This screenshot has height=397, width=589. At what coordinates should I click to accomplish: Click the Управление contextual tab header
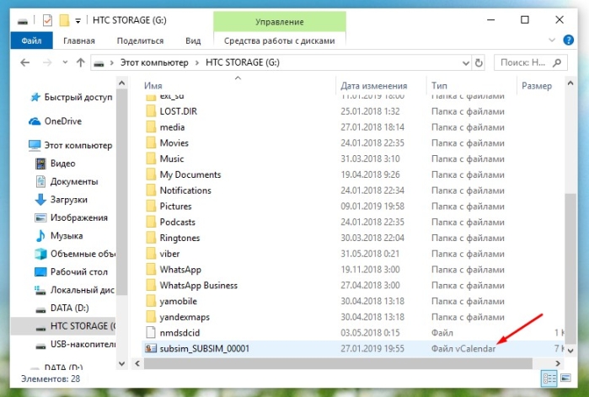point(280,22)
